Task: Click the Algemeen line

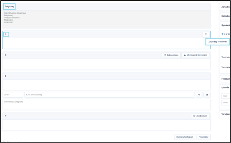Action: point(9,22)
